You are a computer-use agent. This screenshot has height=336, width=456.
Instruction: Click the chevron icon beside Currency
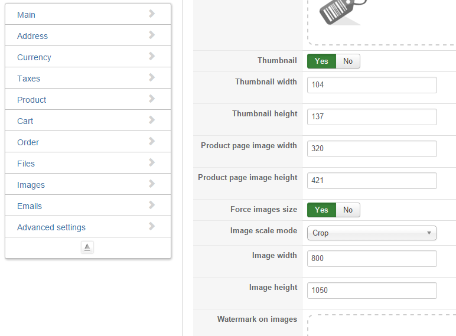tap(152, 56)
